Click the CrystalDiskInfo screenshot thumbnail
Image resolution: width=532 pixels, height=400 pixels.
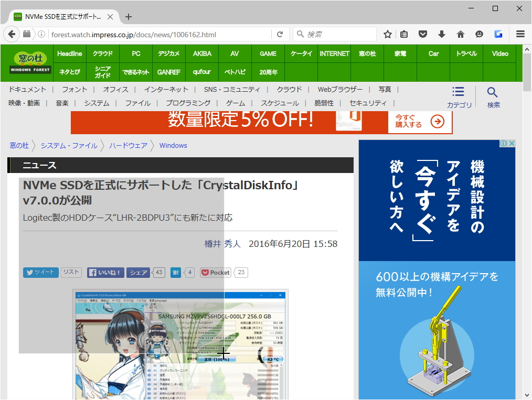point(178,343)
